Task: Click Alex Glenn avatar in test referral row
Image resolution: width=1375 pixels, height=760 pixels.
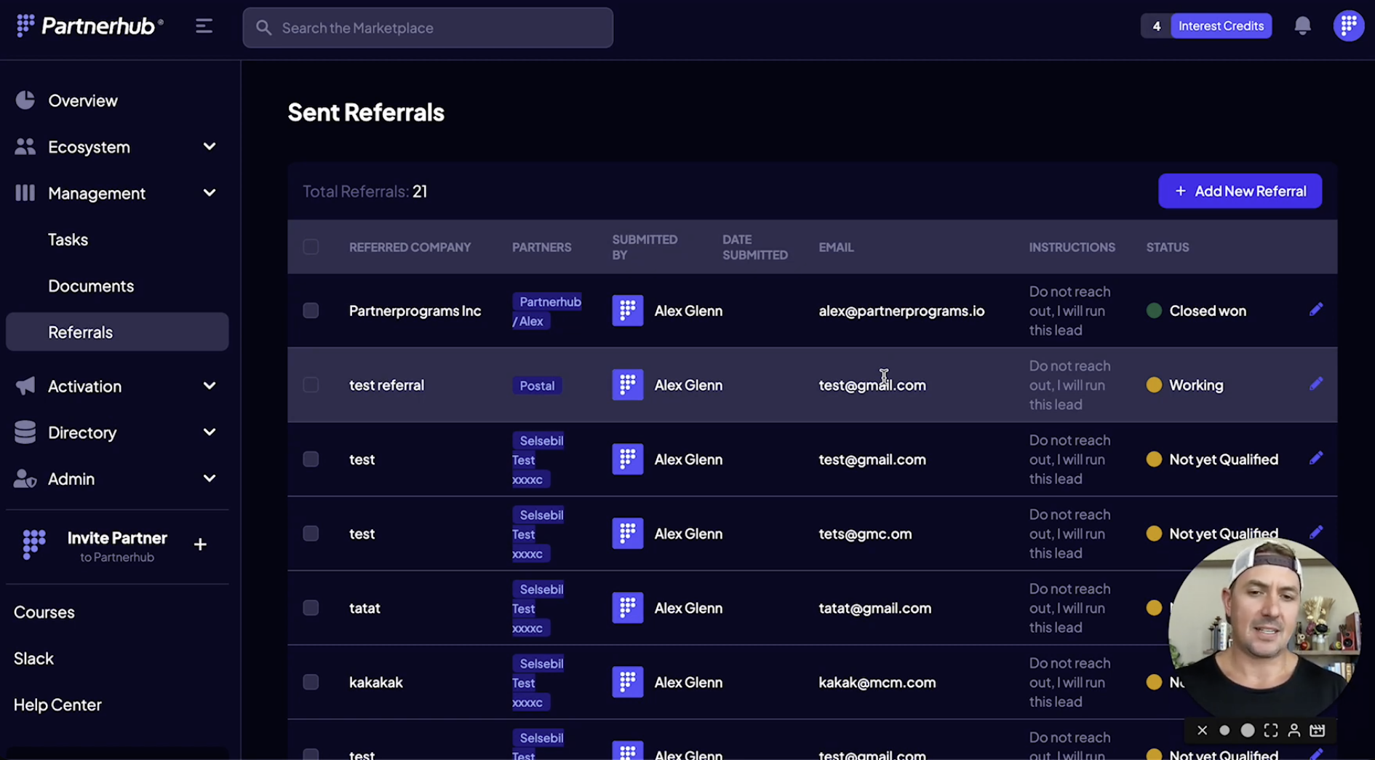Action: [x=627, y=385]
